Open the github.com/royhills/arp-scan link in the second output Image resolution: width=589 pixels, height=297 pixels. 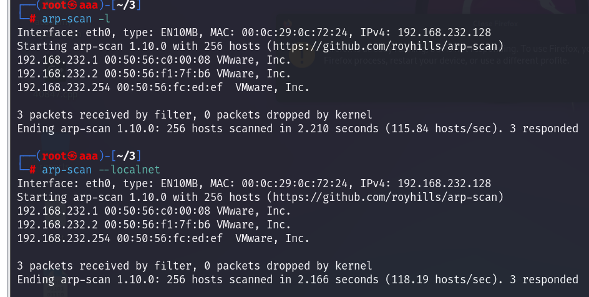point(385,197)
